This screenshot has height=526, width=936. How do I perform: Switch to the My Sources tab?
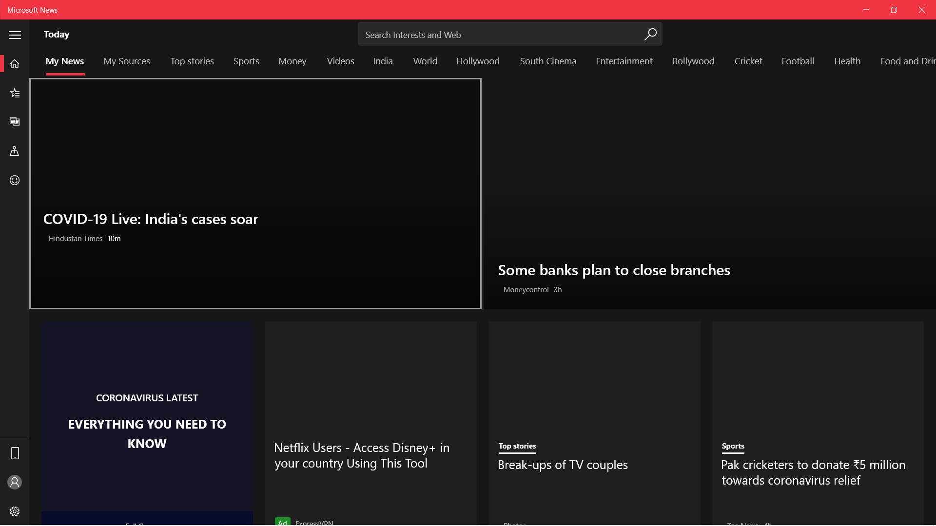pos(126,61)
